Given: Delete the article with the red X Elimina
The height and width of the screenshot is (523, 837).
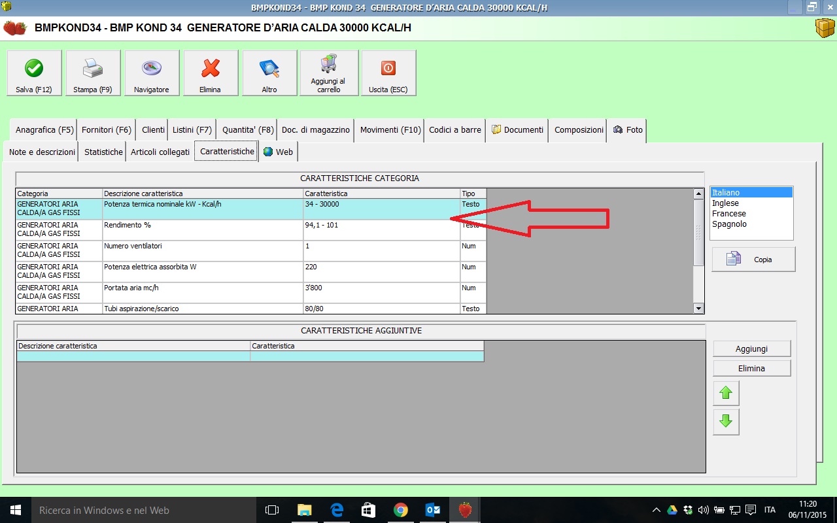Looking at the screenshot, I should [211, 73].
